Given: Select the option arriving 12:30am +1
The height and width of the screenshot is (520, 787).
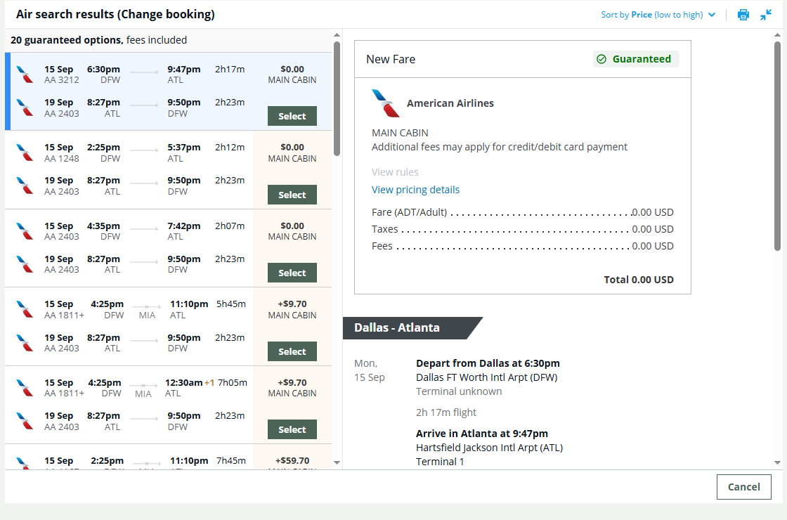Looking at the screenshot, I should tap(292, 429).
